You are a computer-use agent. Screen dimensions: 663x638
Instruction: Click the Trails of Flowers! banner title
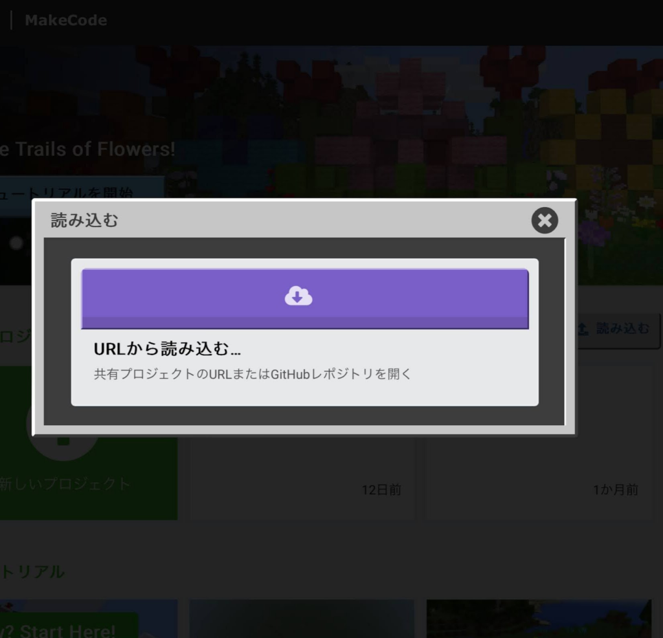[x=87, y=149]
